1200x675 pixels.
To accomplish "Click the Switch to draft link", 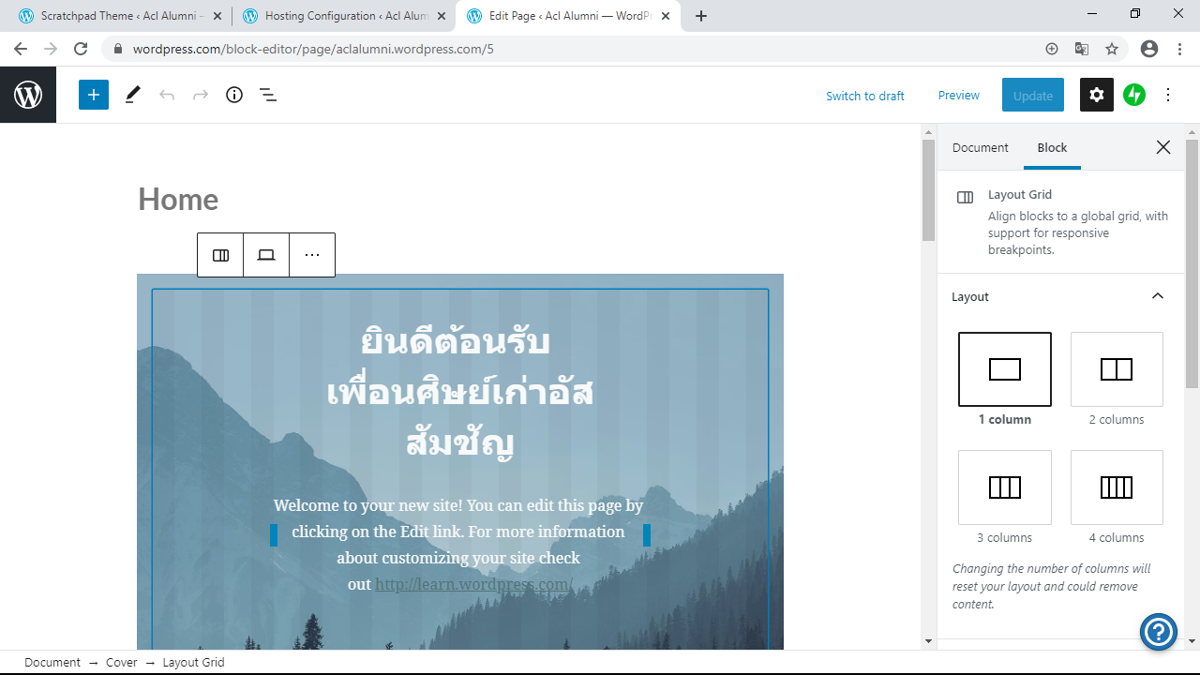I will click(x=864, y=96).
